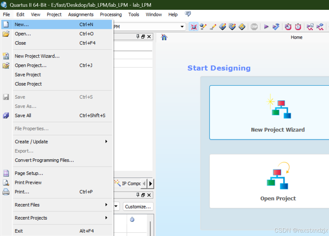Viewport: 329px width, 236px height.
Task: Open dropdown left of Customize button
Action: 117,206
